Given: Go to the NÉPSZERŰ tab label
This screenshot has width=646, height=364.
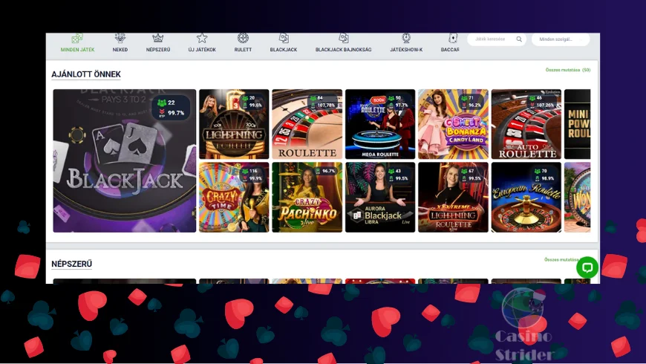Looking at the screenshot, I should click(x=158, y=50).
